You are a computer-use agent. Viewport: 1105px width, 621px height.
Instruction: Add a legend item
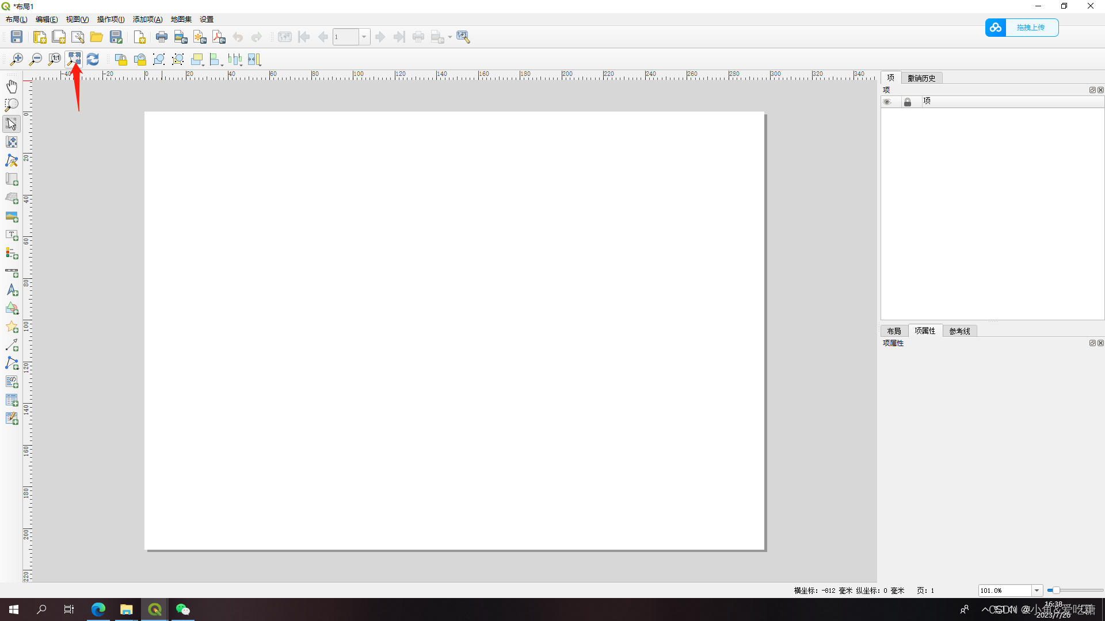[12, 254]
